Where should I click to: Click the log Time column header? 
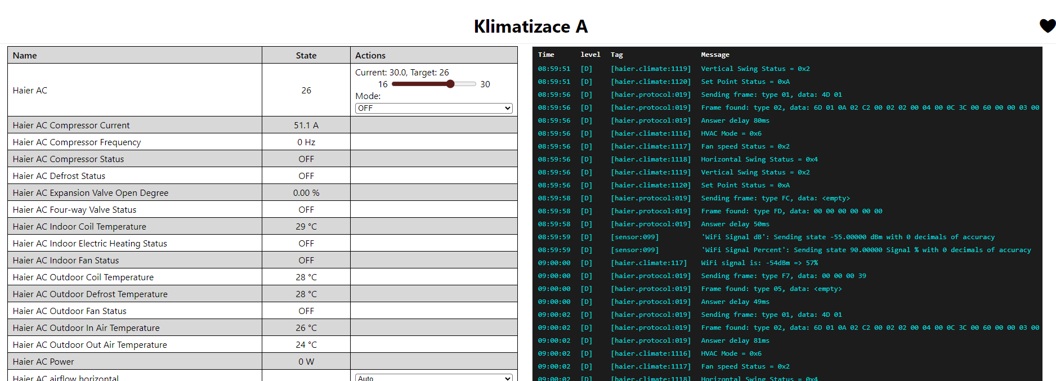pyautogui.click(x=546, y=55)
